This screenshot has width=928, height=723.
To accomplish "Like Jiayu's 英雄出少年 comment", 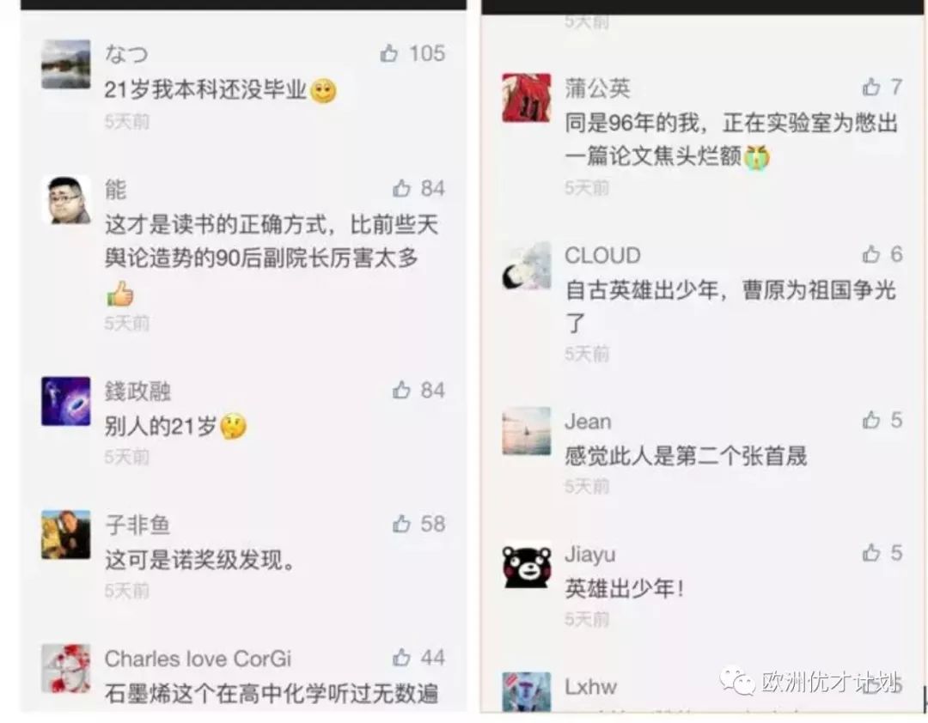I will coord(870,553).
